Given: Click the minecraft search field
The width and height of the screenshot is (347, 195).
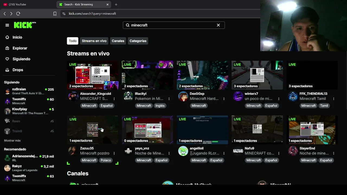Looking at the screenshot, I should pos(174,25).
